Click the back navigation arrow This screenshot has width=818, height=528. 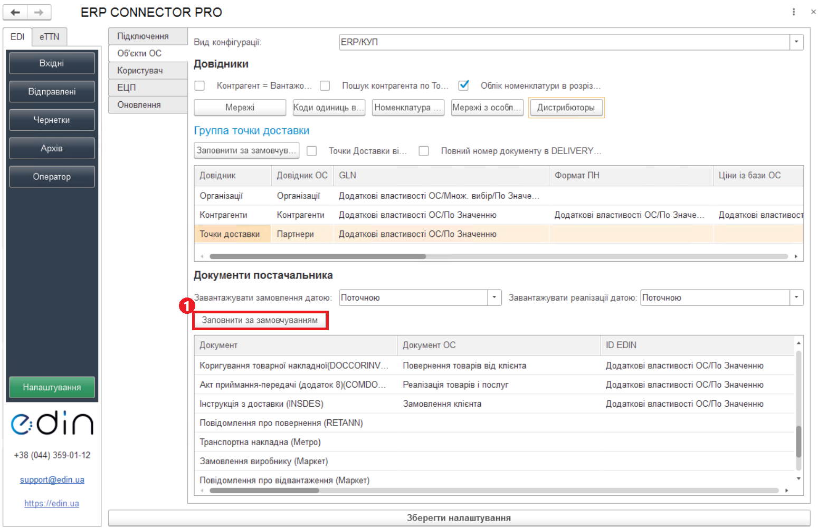[16, 12]
